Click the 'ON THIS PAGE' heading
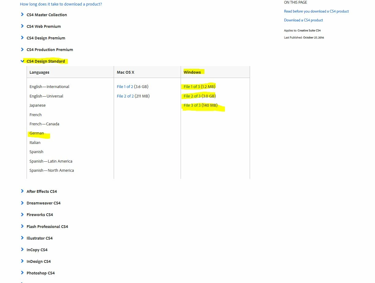The width and height of the screenshot is (375, 283). click(296, 2)
